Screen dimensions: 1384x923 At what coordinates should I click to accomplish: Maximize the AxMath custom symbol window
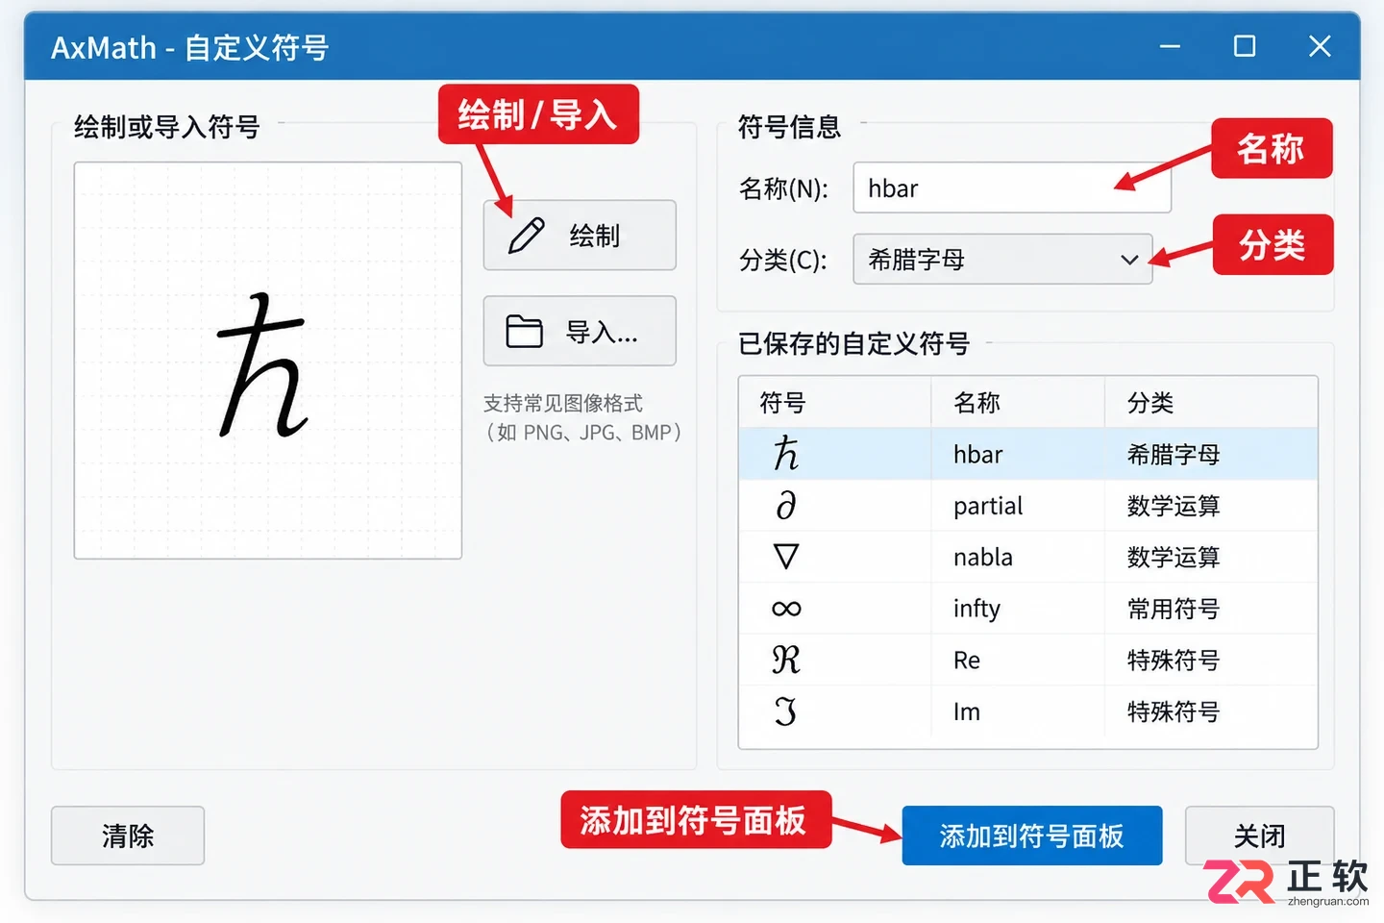pyautogui.click(x=1245, y=46)
